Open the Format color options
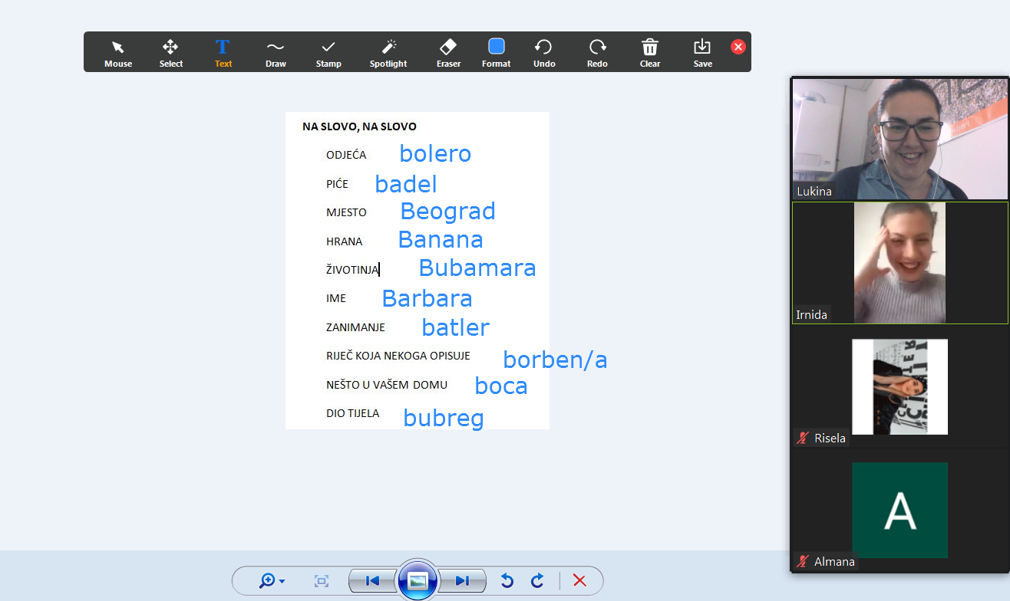 pos(497,53)
